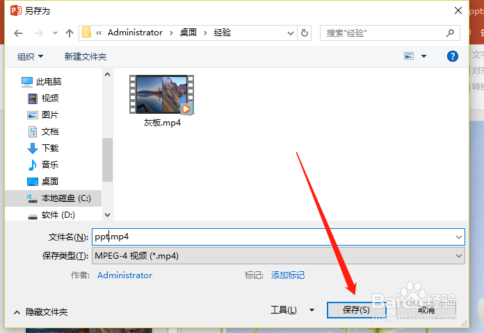Click the Administrator author link
The width and height of the screenshot is (484, 333).
click(x=124, y=275)
